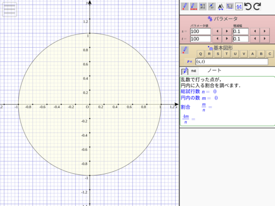275x206 pixels.
Task: Select point V button
Action: tap(244, 54)
